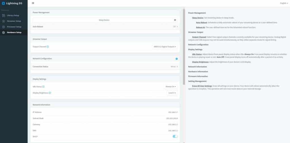The image size is (290, 143).
Task: Click the Streamer Setup sidebar icon
Action: 3,21
